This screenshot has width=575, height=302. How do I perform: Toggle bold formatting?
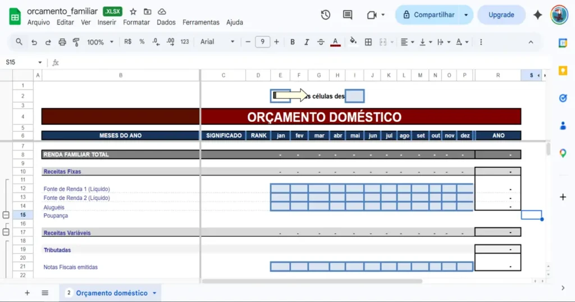[x=292, y=42]
